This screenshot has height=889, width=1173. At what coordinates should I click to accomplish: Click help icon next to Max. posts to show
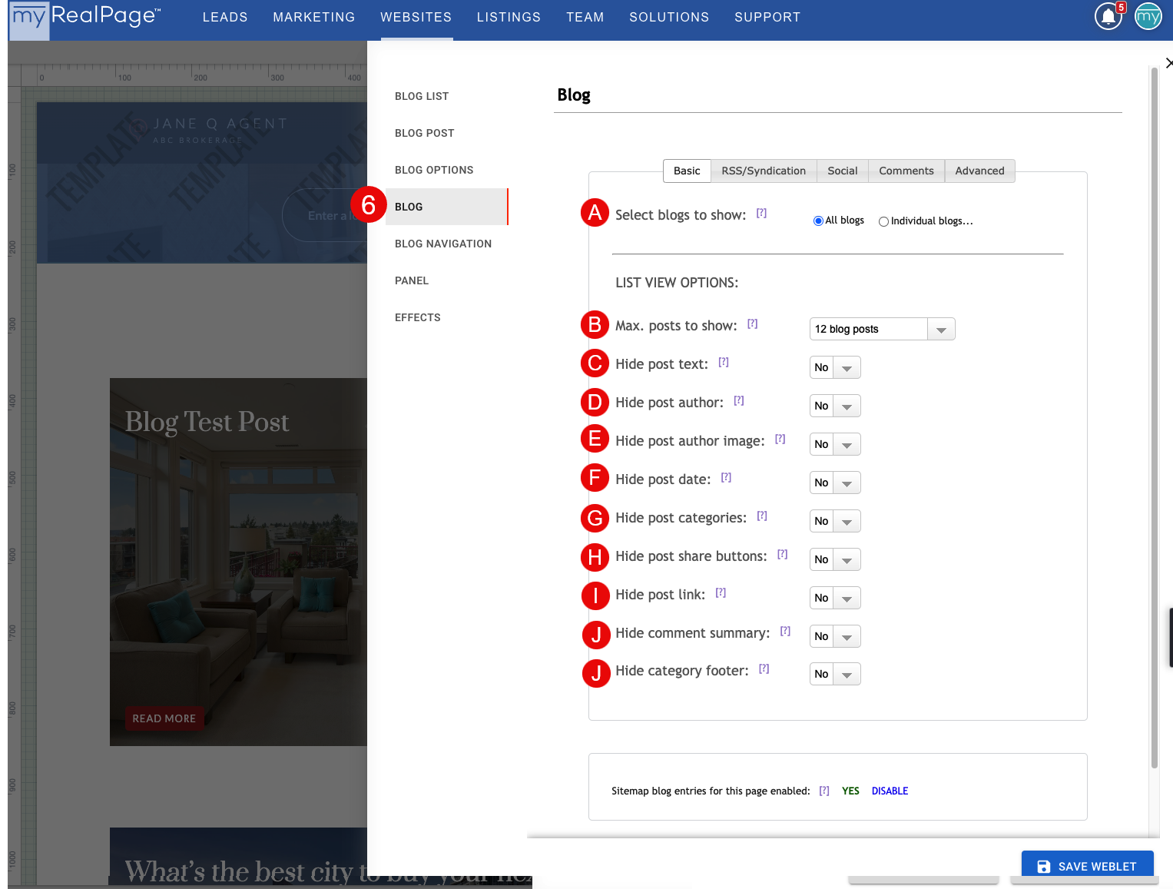pyautogui.click(x=753, y=324)
